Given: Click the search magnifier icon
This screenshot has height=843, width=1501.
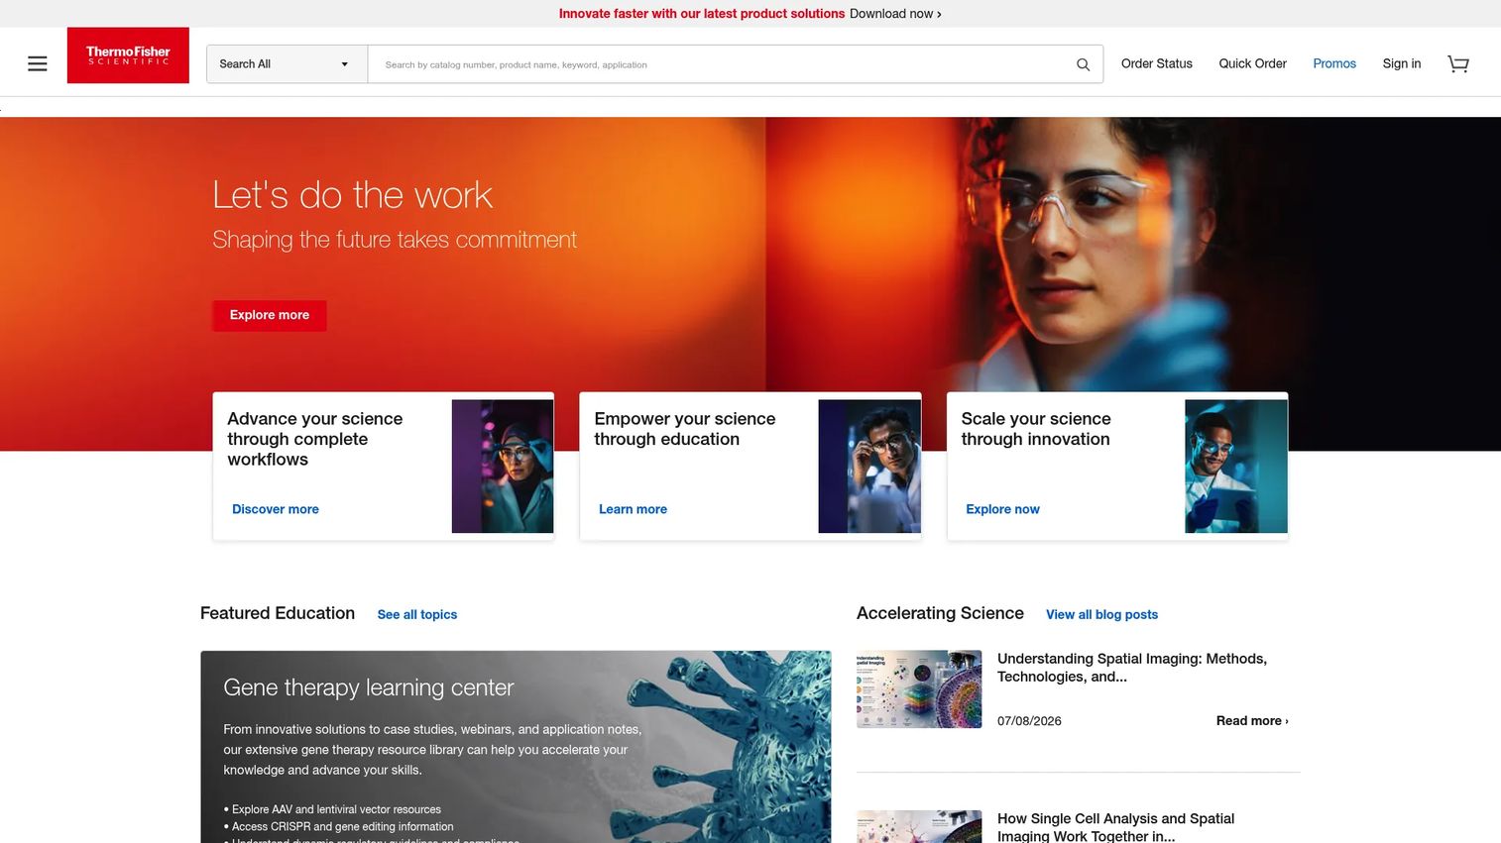Looking at the screenshot, I should [x=1083, y=64].
